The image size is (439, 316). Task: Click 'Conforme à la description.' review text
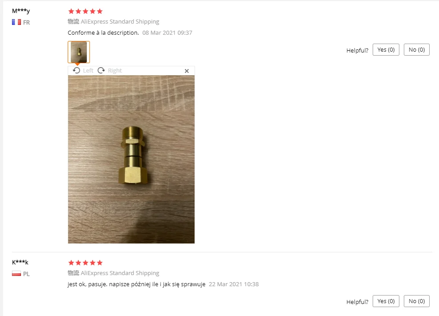103,33
